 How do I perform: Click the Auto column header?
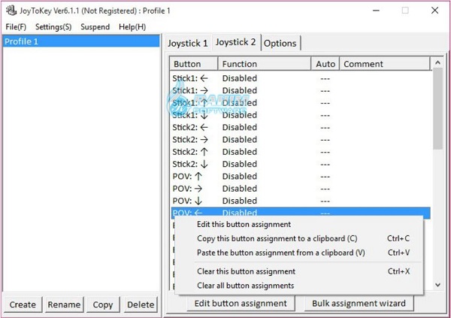click(325, 64)
